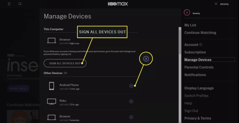Click the Continue Watching thumbnail
239x123 pixels.
pos(23,116)
